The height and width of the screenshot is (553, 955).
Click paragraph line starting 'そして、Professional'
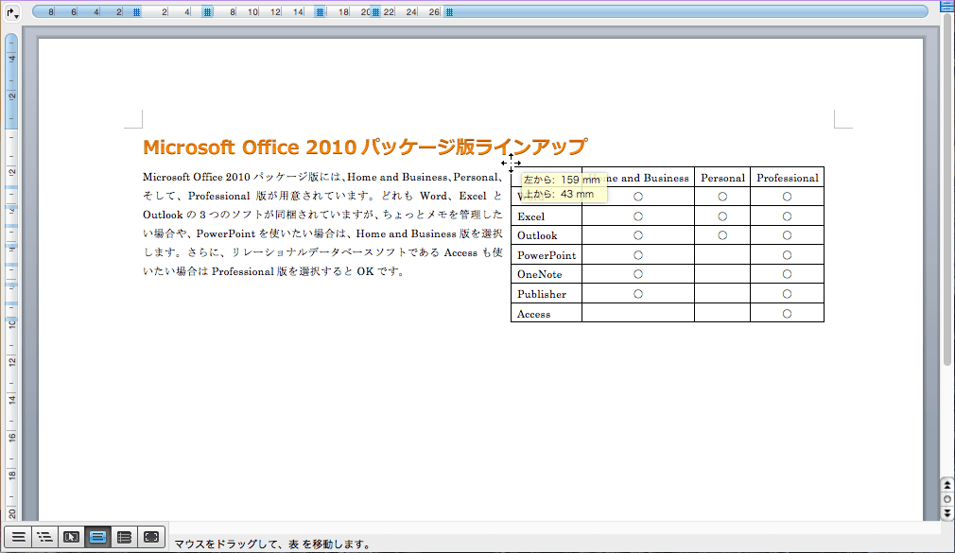322,196
